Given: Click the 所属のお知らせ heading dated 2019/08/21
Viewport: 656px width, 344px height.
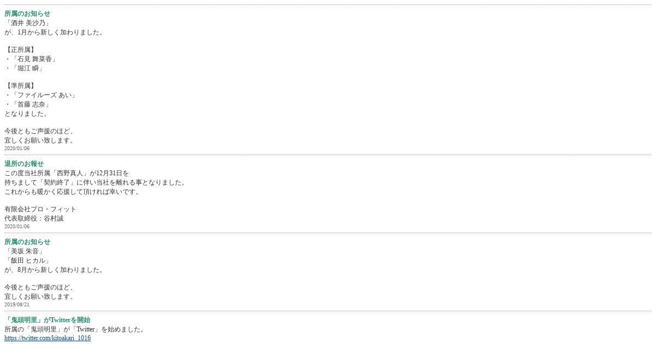Looking at the screenshot, I should tap(27, 242).
